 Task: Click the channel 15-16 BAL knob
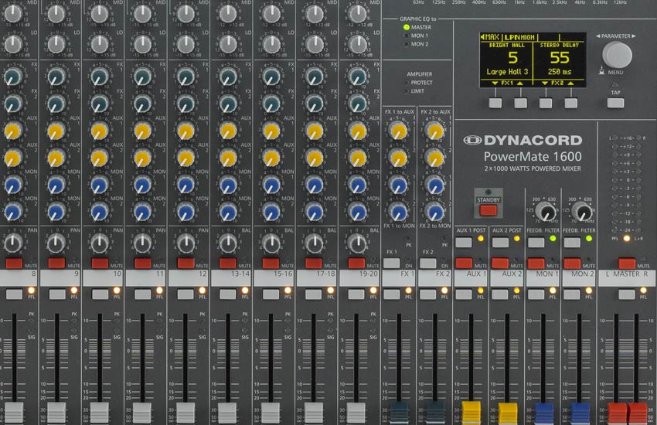[270, 243]
